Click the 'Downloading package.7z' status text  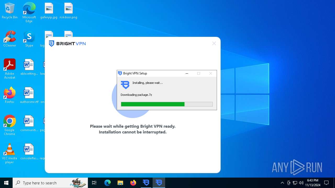tap(136, 95)
